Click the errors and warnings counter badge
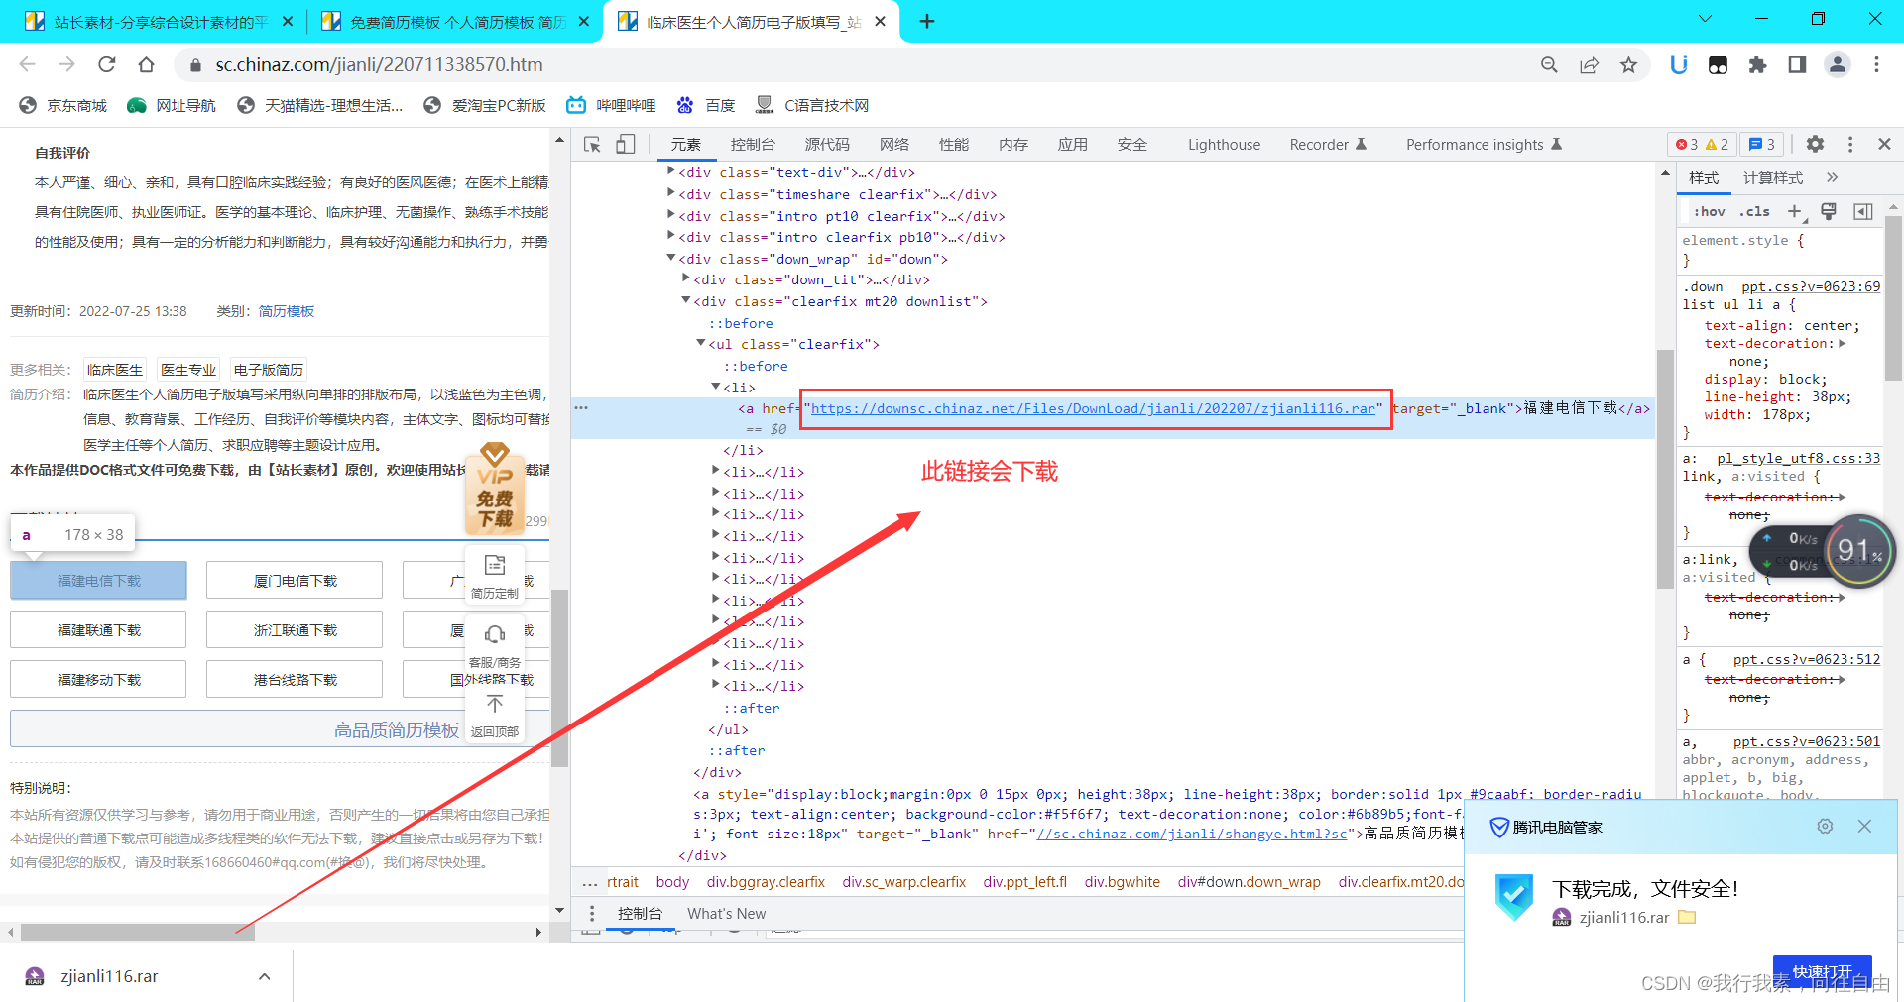This screenshot has width=1904, height=1002. [1702, 145]
